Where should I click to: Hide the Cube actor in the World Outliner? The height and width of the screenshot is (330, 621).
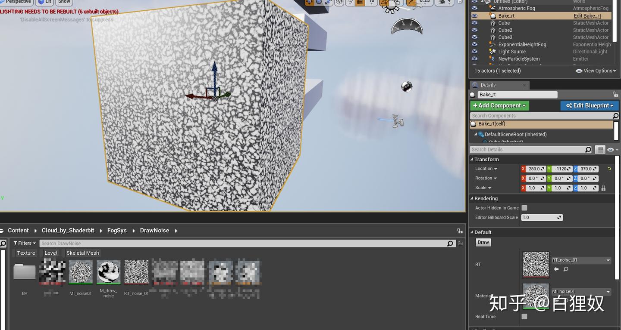click(x=475, y=23)
